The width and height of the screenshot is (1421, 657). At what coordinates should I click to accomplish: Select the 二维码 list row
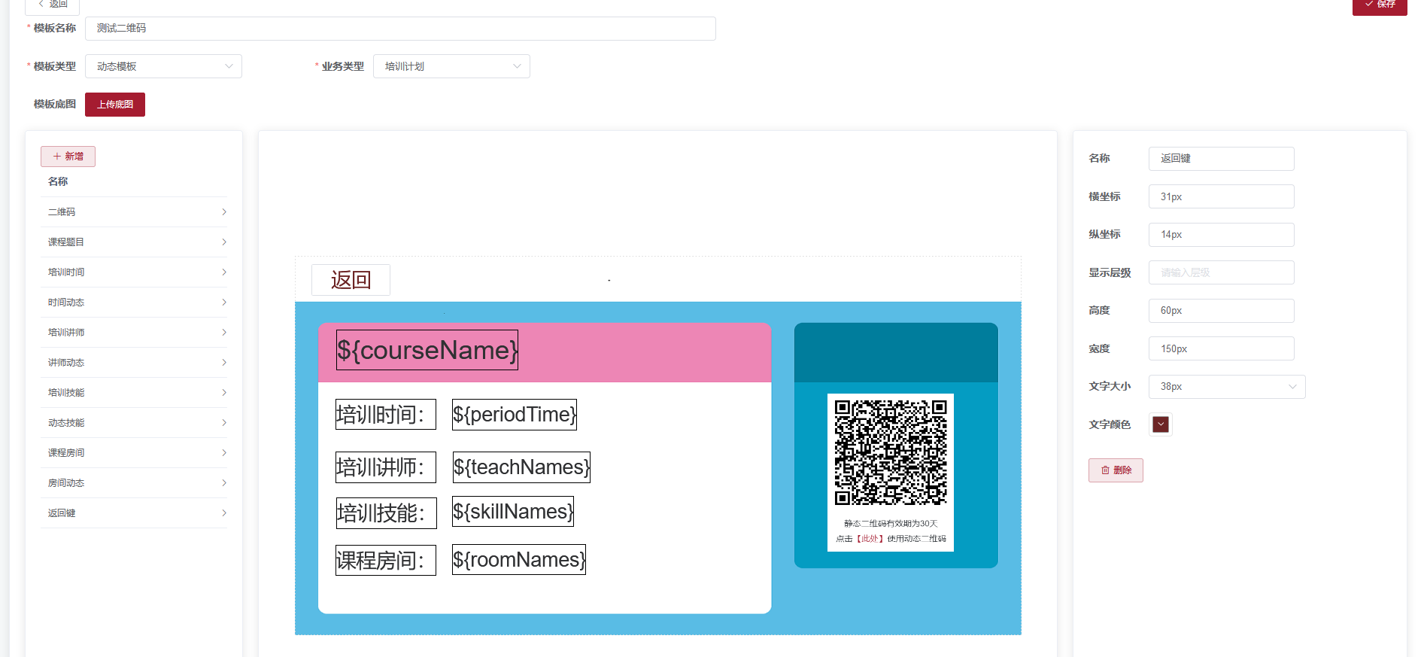(134, 212)
